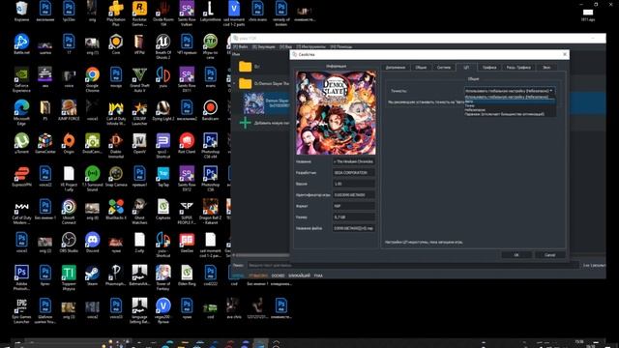Image resolution: width=619 pixels, height=348 pixels.
Task: Open the Помощь menu in the yuzu window
Action: tap(341, 46)
